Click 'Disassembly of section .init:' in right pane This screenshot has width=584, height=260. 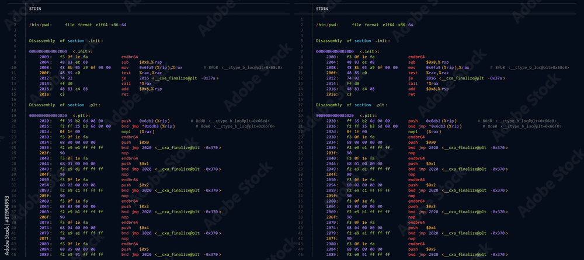click(353, 40)
